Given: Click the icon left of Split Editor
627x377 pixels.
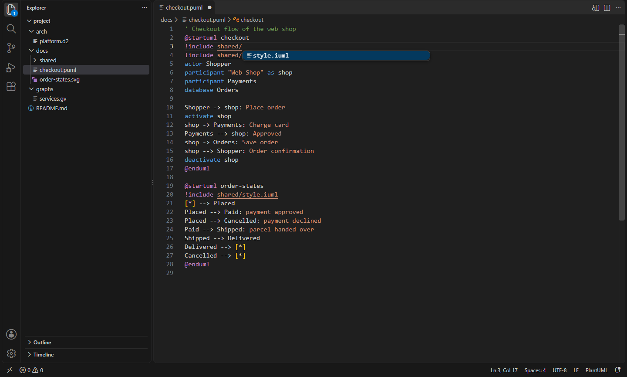Looking at the screenshot, I should 596,8.
